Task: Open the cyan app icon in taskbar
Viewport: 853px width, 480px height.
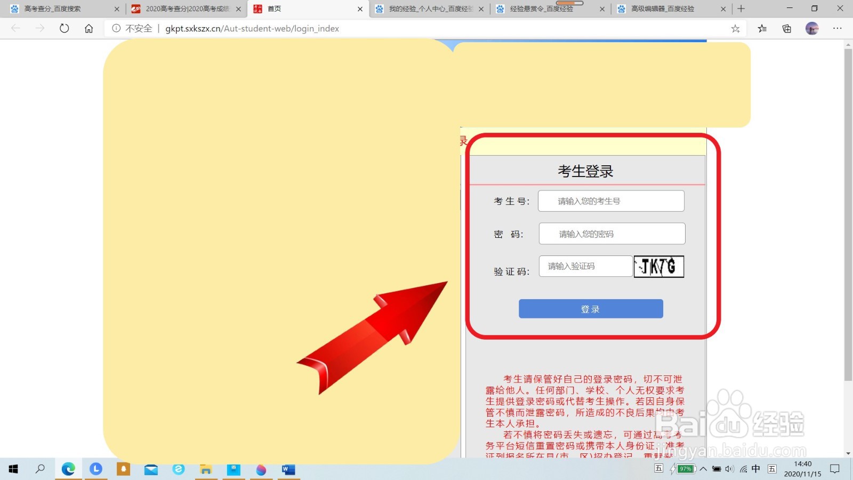Action: [234, 469]
